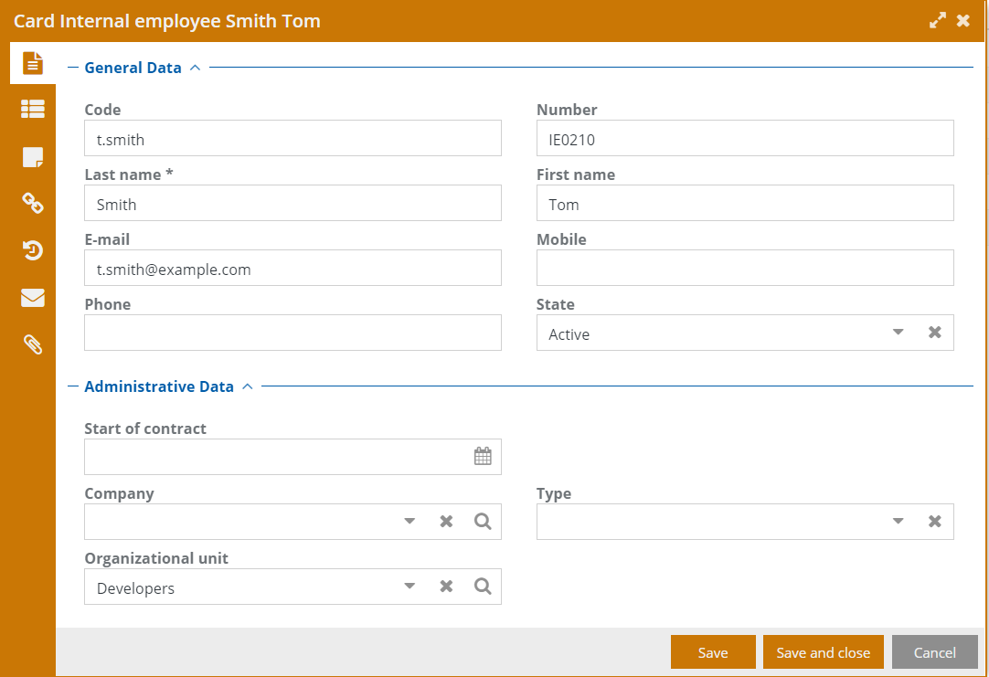Open the emails envelope sidebar icon
The image size is (989, 677).
click(33, 298)
